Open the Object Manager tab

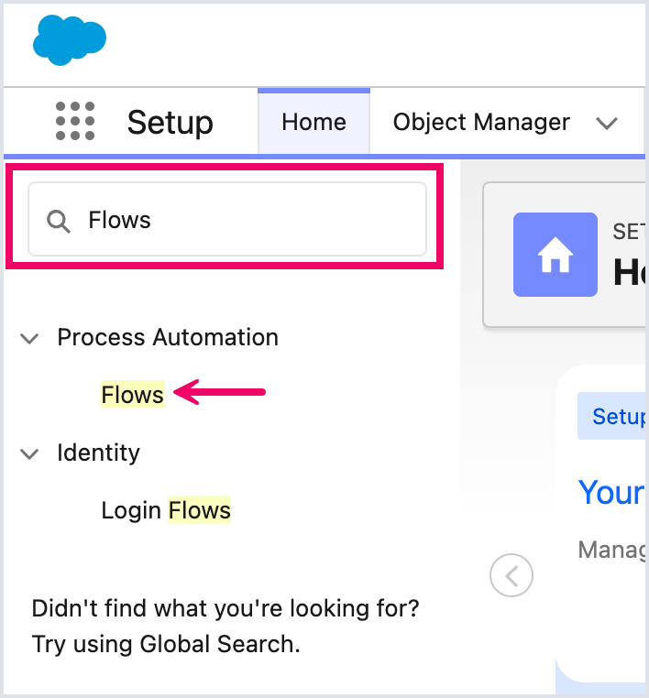[x=481, y=122]
